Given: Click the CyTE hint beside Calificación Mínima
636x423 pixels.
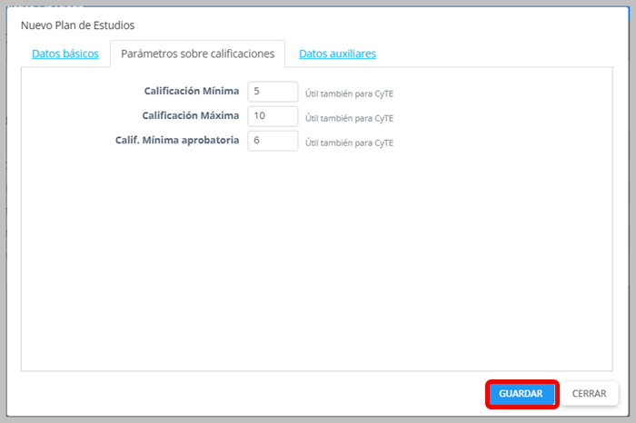Looking at the screenshot, I should pos(349,93).
